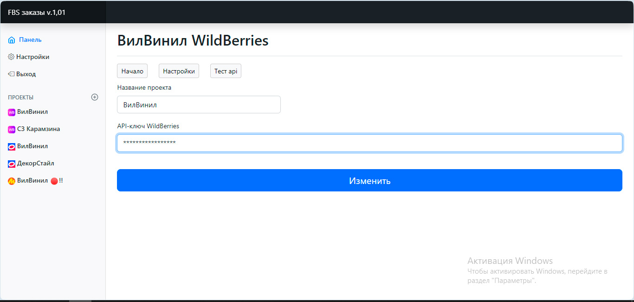Viewport: 634px width, 302px height.
Task: Open Настройки tab above the project form
Action: click(179, 71)
